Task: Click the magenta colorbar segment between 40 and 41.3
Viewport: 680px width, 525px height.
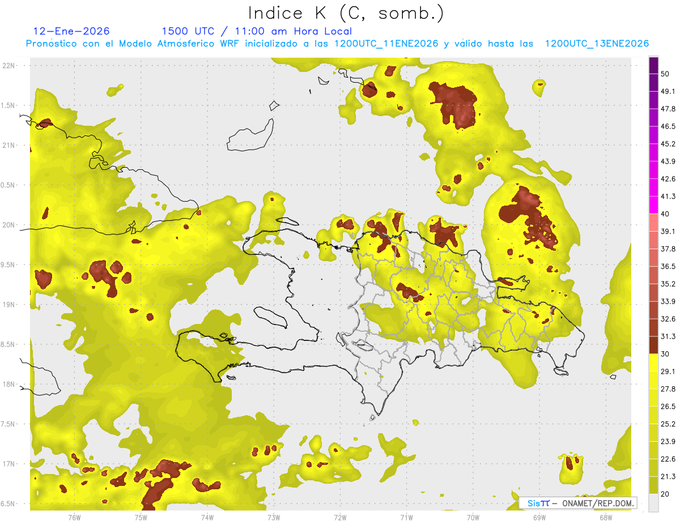Action: [654, 205]
